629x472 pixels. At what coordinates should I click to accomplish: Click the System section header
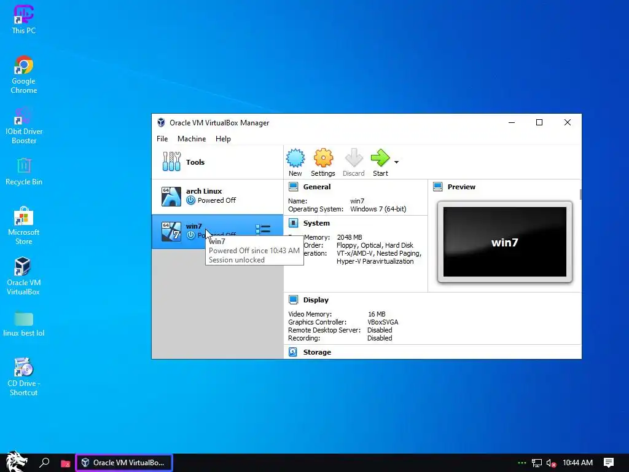click(316, 223)
